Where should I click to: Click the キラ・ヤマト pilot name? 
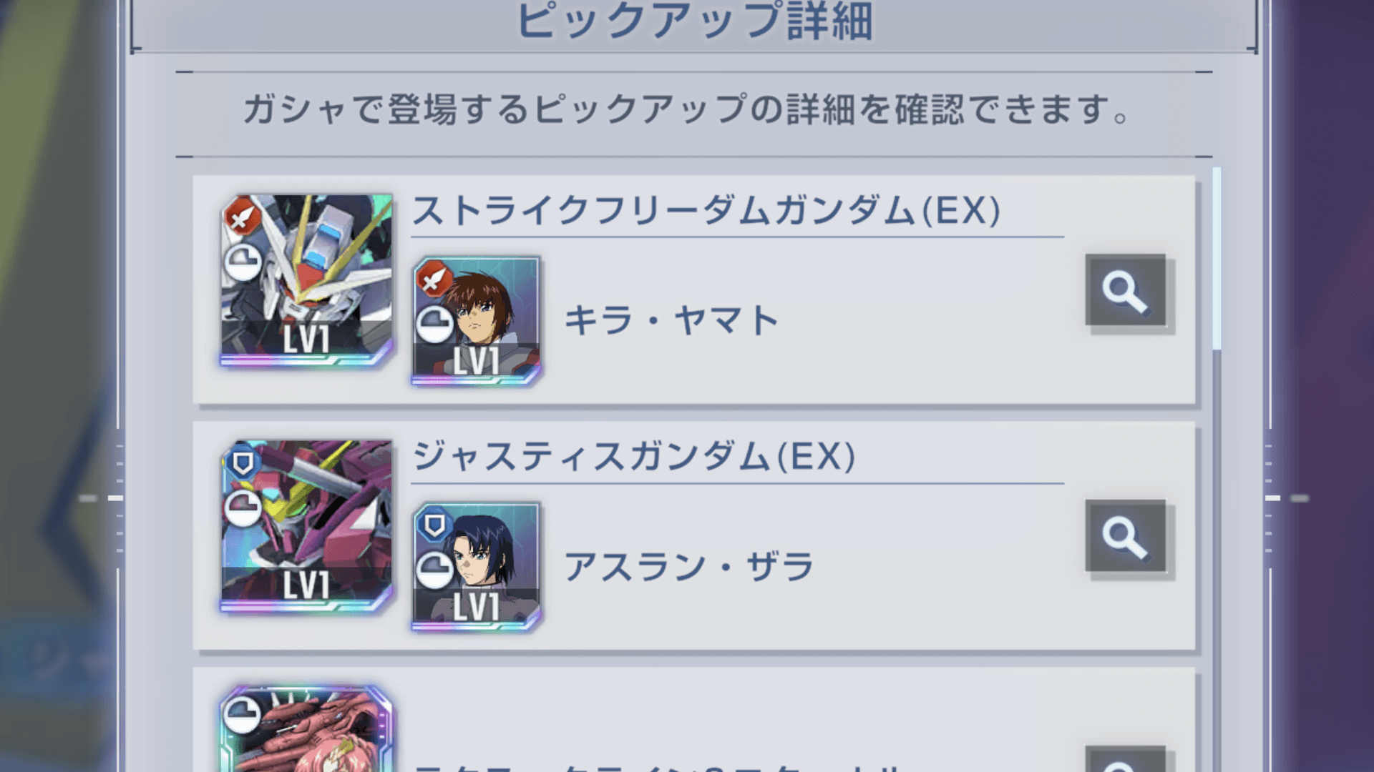tap(672, 320)
